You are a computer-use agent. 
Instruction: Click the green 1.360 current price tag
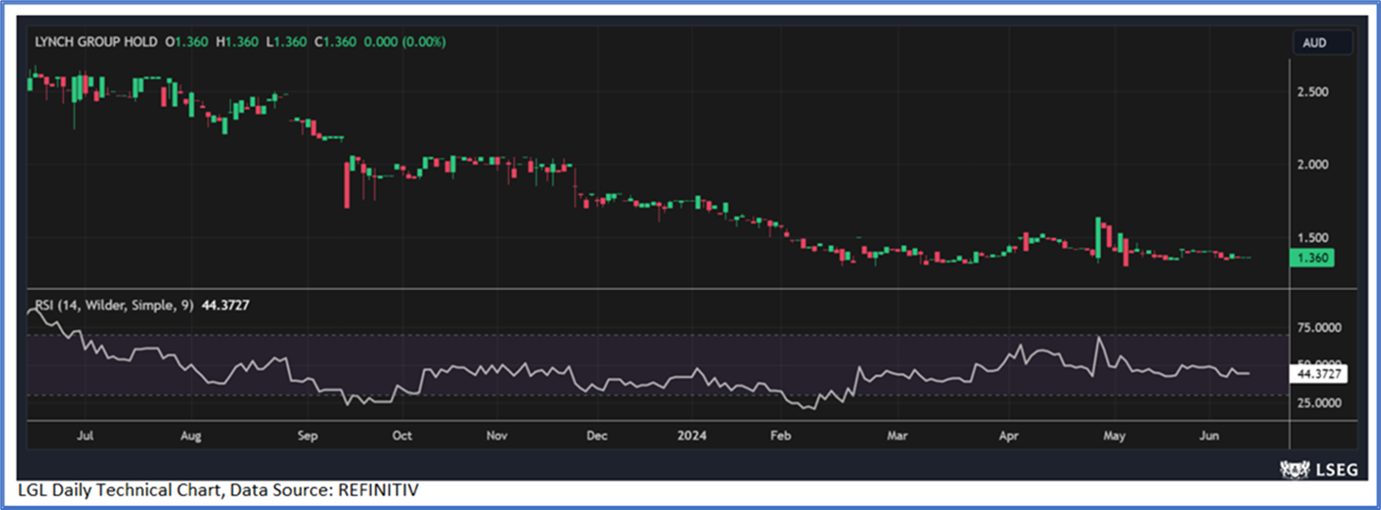1311,258
